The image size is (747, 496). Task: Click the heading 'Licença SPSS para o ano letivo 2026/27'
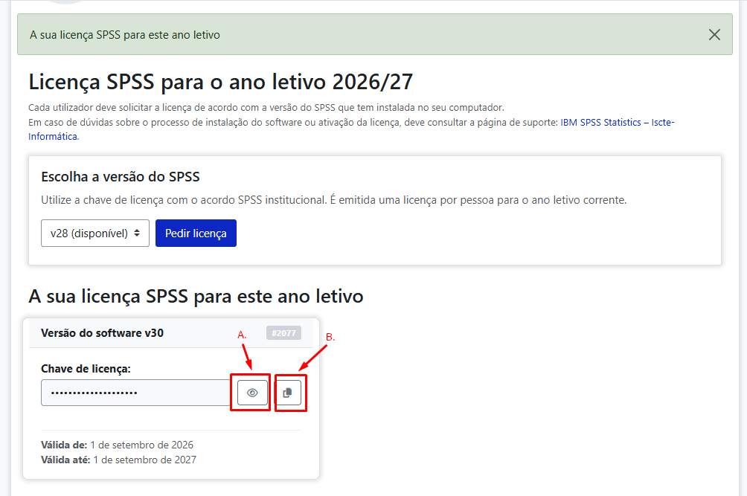tap(220, 82)
